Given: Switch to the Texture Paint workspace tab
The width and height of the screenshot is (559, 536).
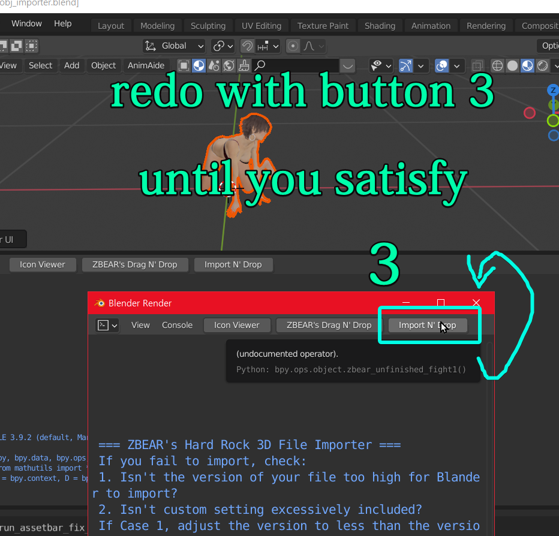Looking at the screenshot, I should (x=323, y=26).
